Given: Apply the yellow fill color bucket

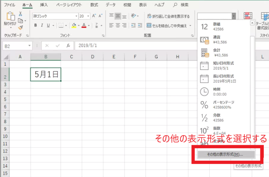Looking at the screenshot, I should coord(74,26).
